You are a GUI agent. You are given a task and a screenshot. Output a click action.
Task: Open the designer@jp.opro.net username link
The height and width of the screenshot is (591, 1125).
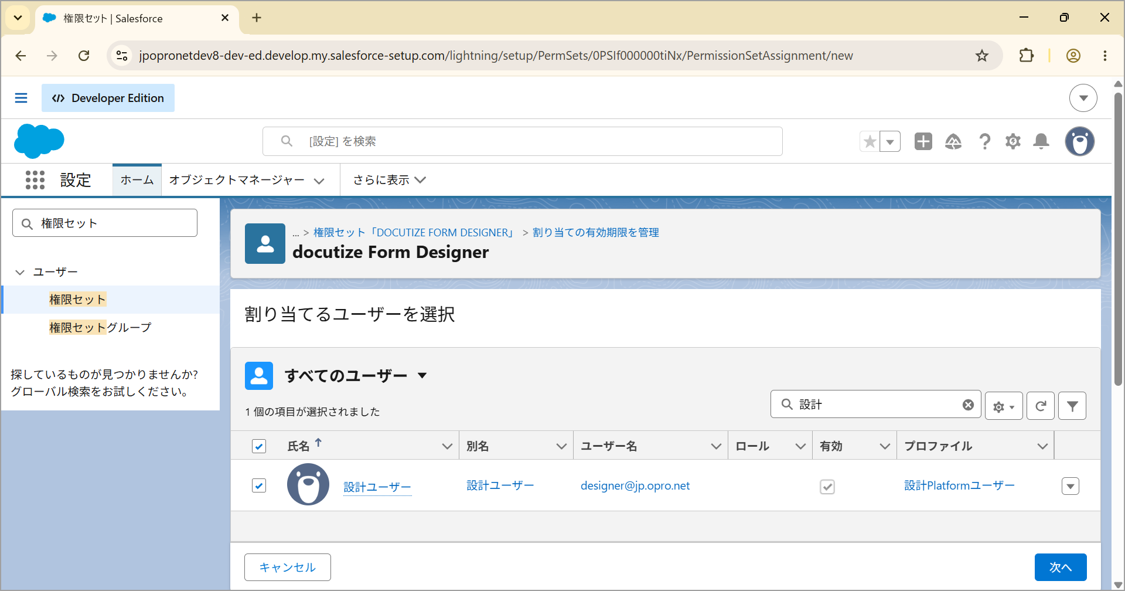coord(635,485)
